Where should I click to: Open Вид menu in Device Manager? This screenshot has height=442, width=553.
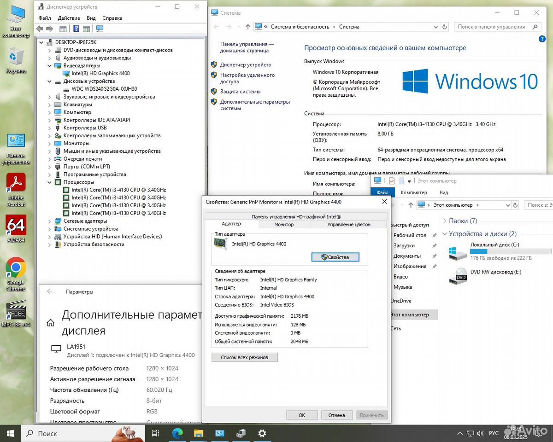[91, 18]
